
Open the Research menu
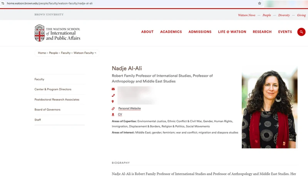262,32
